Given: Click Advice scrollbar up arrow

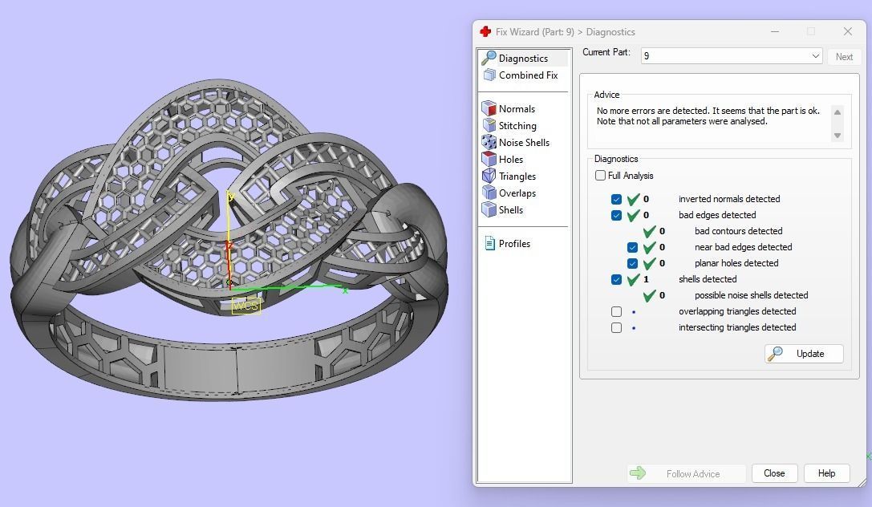Looking at the screenshot, I should click(x=837, y=112).
